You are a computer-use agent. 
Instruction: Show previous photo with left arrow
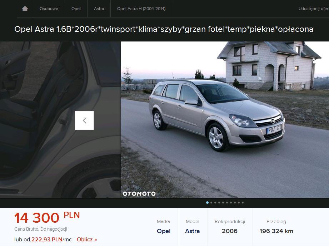(85, 120)
